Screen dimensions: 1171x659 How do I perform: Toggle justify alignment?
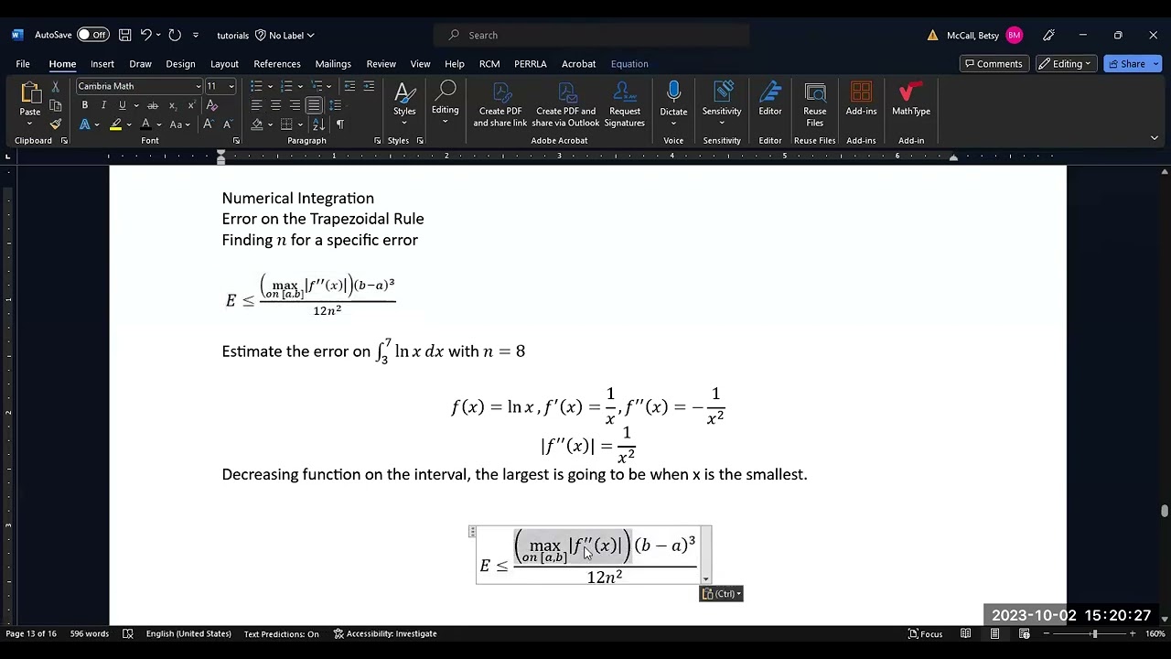click(314, 105)
